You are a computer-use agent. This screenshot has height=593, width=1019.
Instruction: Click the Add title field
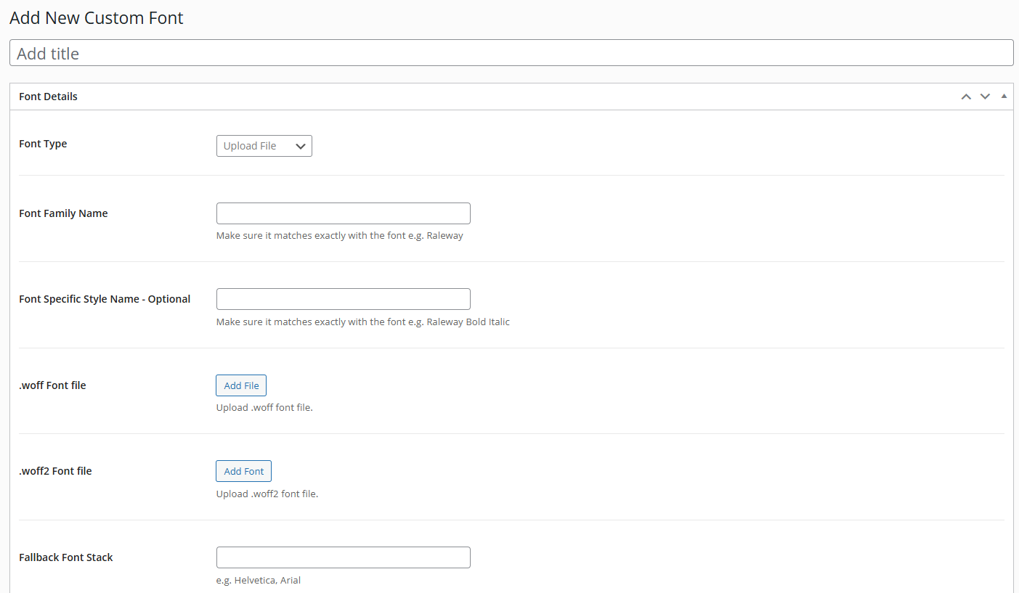(x=511, y=53)
